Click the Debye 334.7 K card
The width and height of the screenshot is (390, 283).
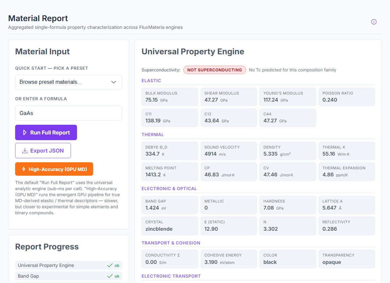click(170, 151)
